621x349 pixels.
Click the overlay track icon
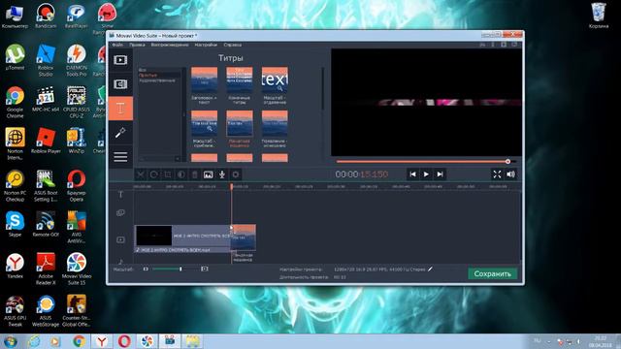pyautogui.click(x=120, y=213)
